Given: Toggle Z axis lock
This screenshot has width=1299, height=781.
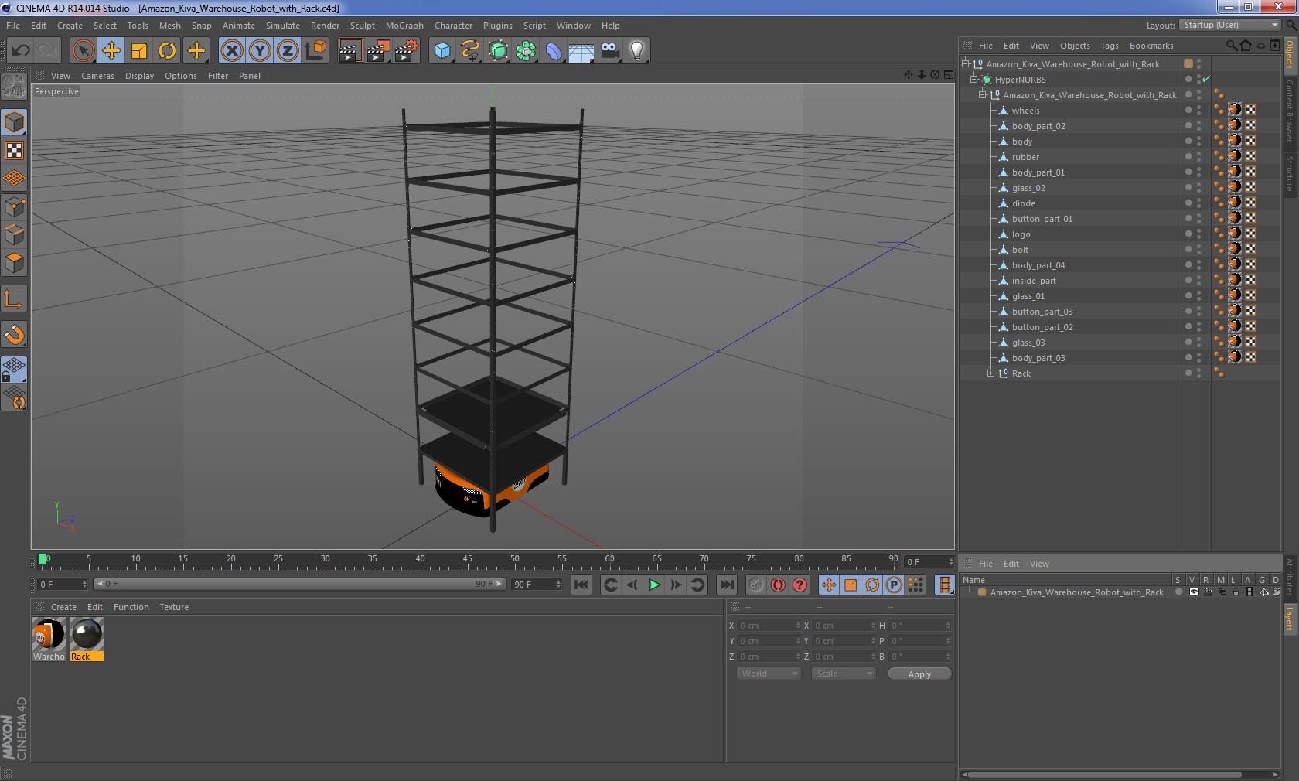Looking at the screenshot, I should (x=288, y=51).
